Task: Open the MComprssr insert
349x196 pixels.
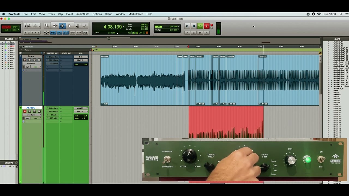Action: click(x=53, y=112)
